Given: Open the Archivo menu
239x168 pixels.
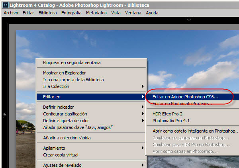Looking at the screenshot, I should 11,13.
